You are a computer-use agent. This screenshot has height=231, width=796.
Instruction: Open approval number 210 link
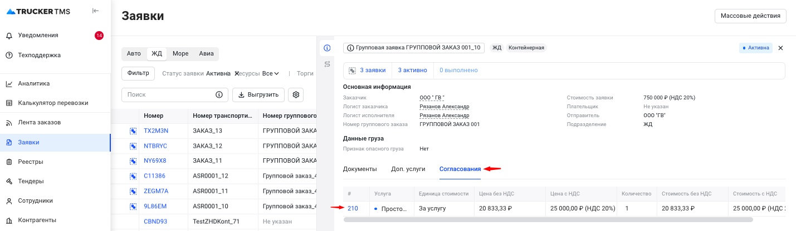[x=353, y=209]
